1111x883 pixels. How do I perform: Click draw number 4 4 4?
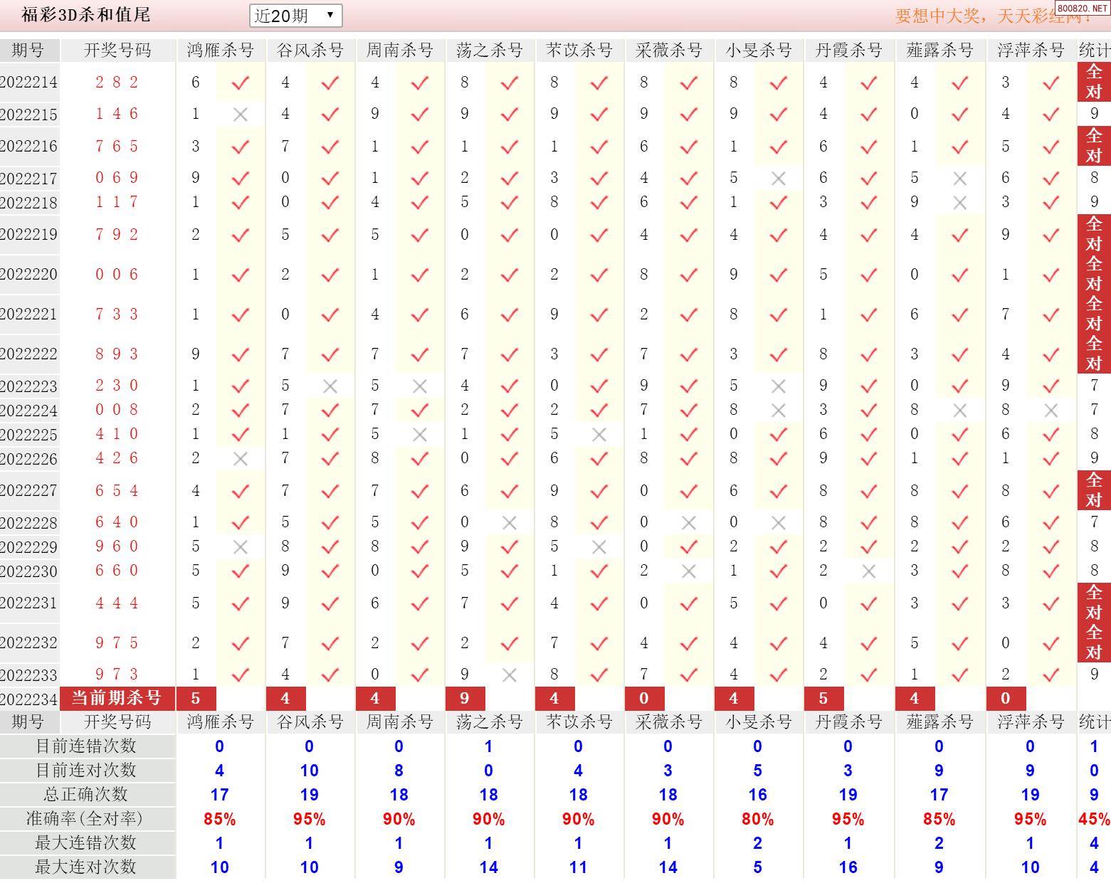117,603
